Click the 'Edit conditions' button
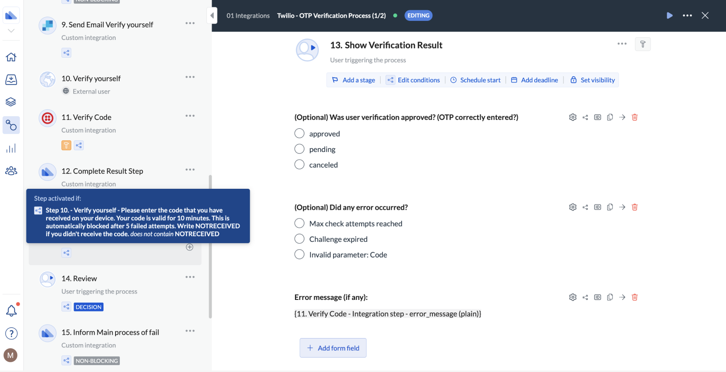This screenshot has height=372, width=726. tap(413, 80)
